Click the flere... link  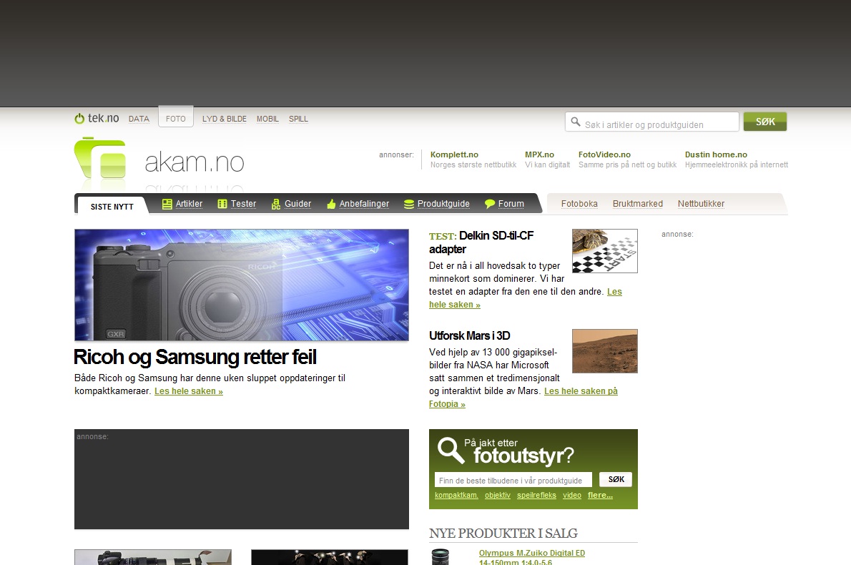(600, 495)
